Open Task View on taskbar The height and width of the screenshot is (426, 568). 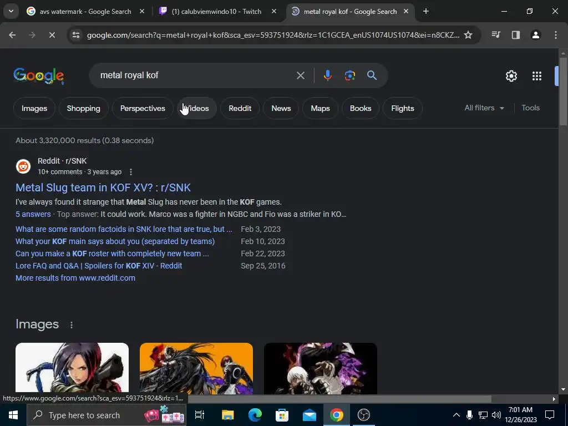(200, 415)
